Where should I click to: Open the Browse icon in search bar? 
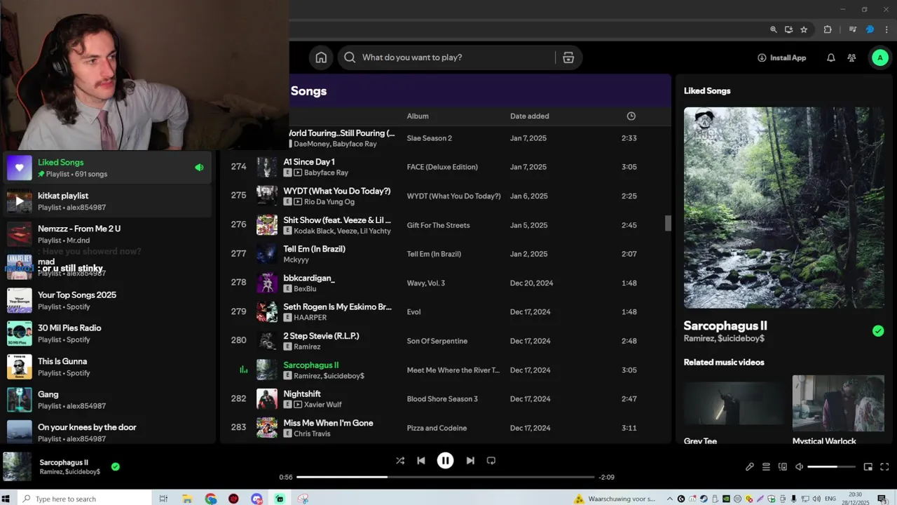[568, 58]
